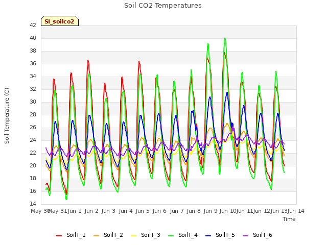Click the SoilT_6 legend label

pos(263,235)
